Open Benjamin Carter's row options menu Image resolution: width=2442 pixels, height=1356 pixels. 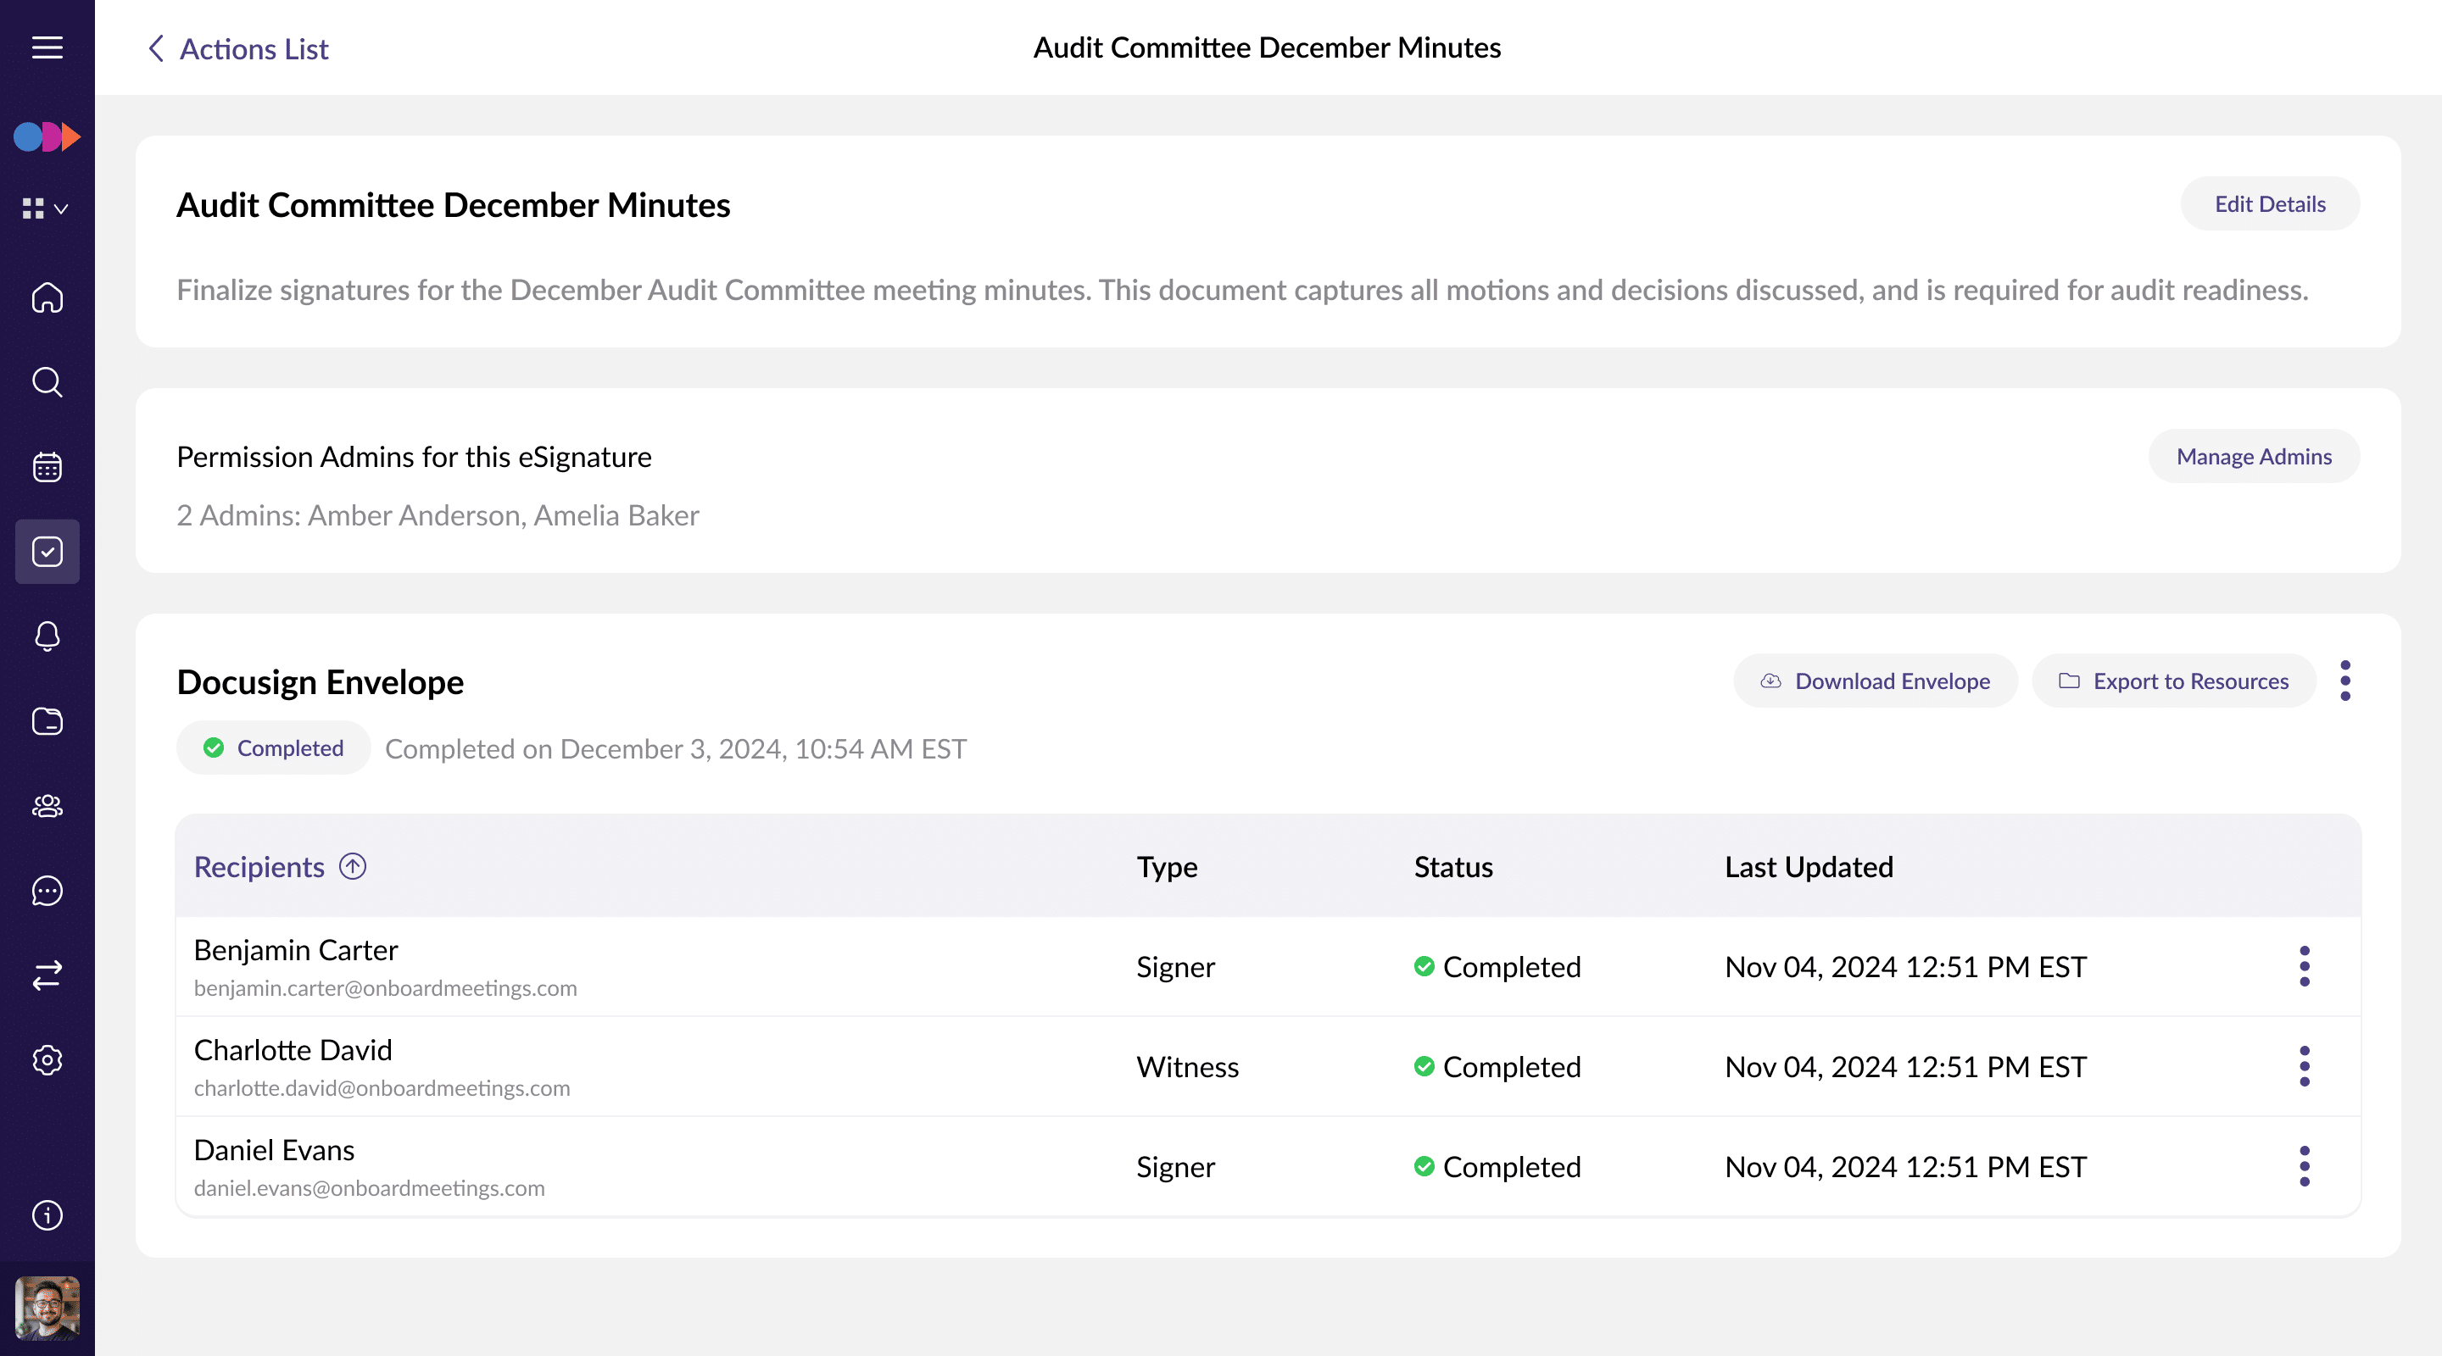coord(2304,966)
